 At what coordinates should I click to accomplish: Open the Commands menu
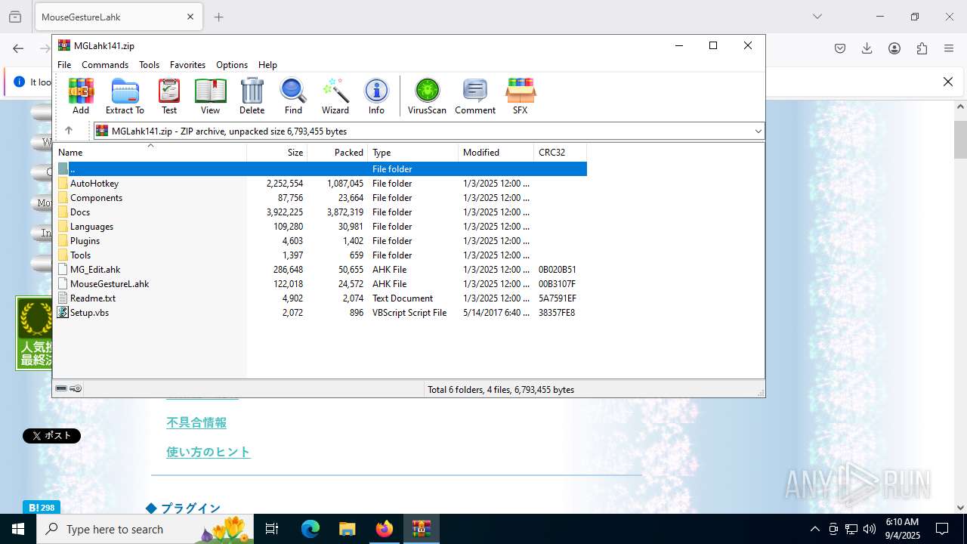coord(105,65)
